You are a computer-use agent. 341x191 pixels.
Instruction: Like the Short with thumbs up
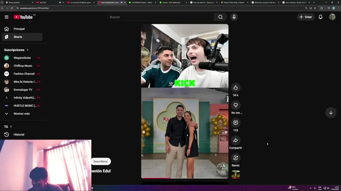coord(236,88)
